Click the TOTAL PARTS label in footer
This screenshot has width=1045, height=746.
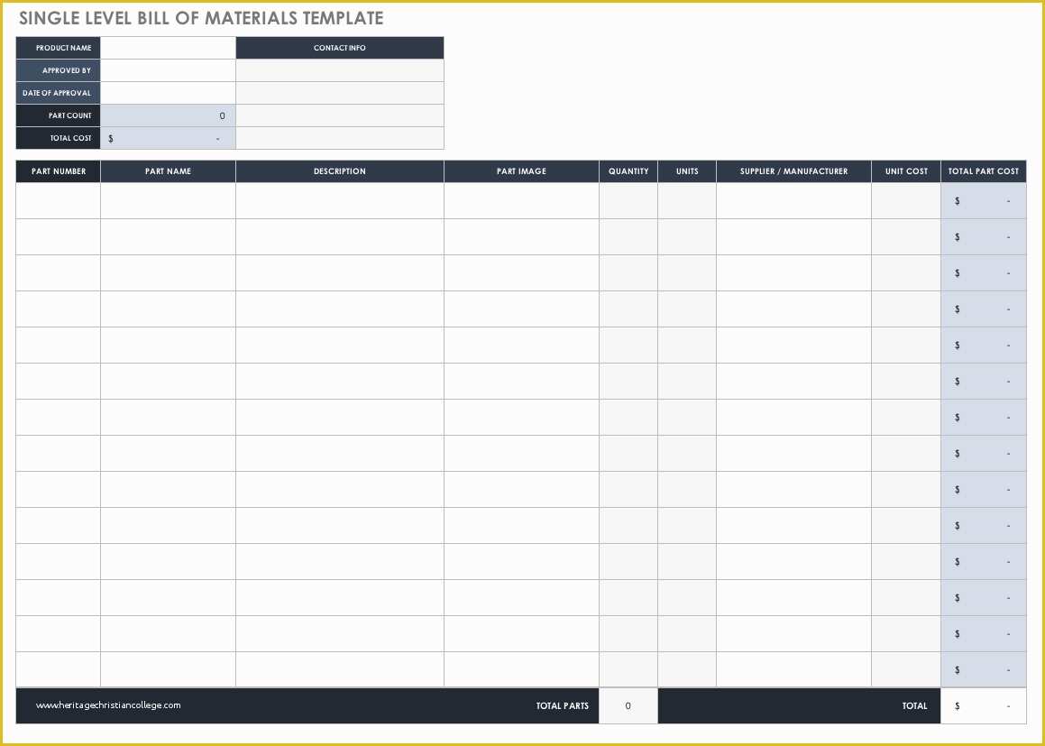click(x=563, y=706)
